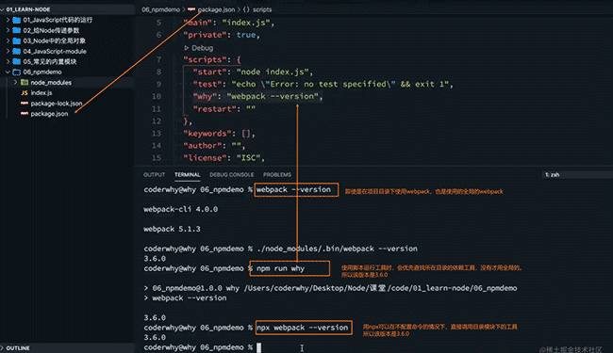Click the node_modules folder icon

(x=25, y=82)
